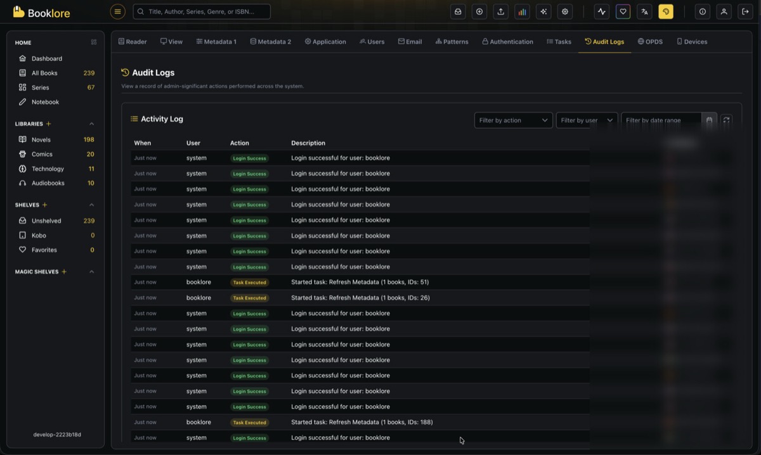This screenshot has height=455, width=761.
Task: Open the inbox notifications icon
Action: coord(458,11)
